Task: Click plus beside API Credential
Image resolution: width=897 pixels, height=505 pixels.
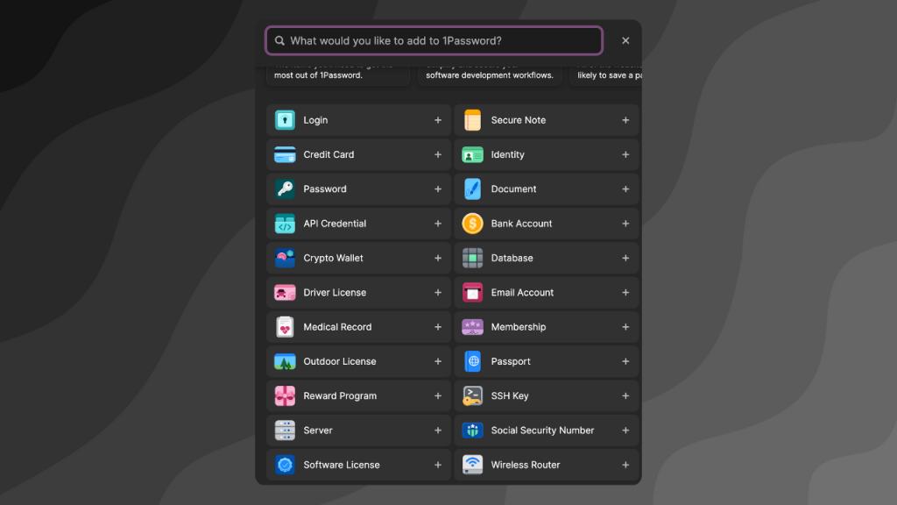Action: 438,224
